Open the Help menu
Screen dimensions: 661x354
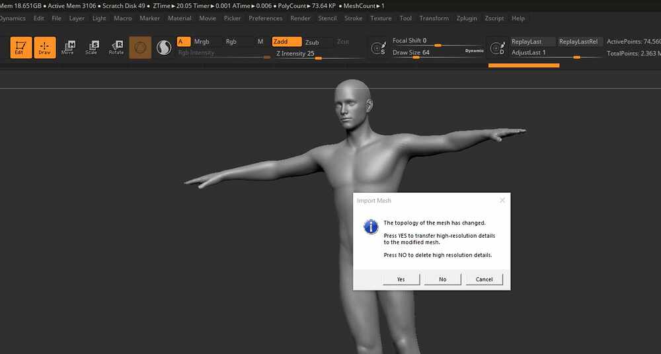click(x=518, y=18)
